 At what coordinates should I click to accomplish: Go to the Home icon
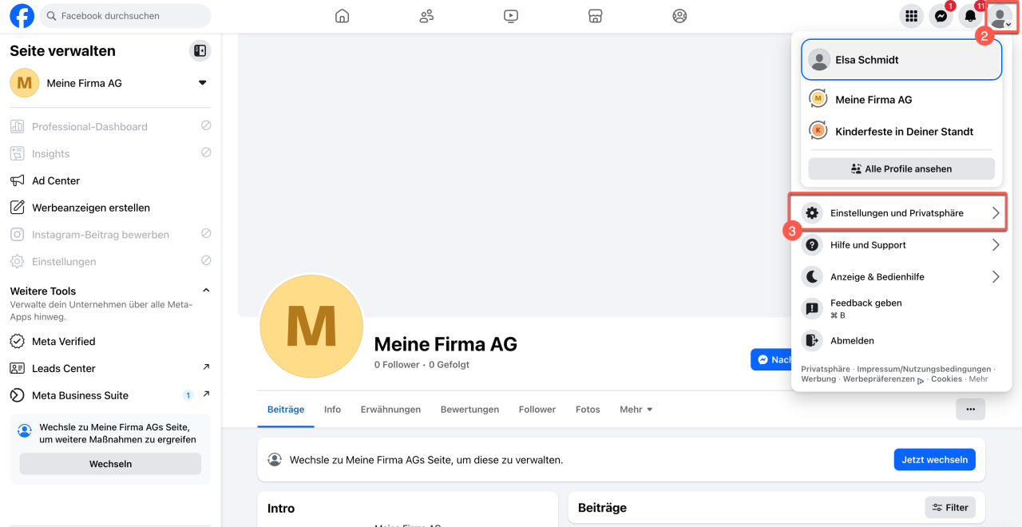point(343,16)
